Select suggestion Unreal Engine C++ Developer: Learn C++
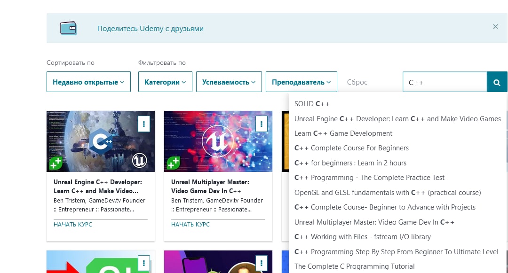 (397, 119)
